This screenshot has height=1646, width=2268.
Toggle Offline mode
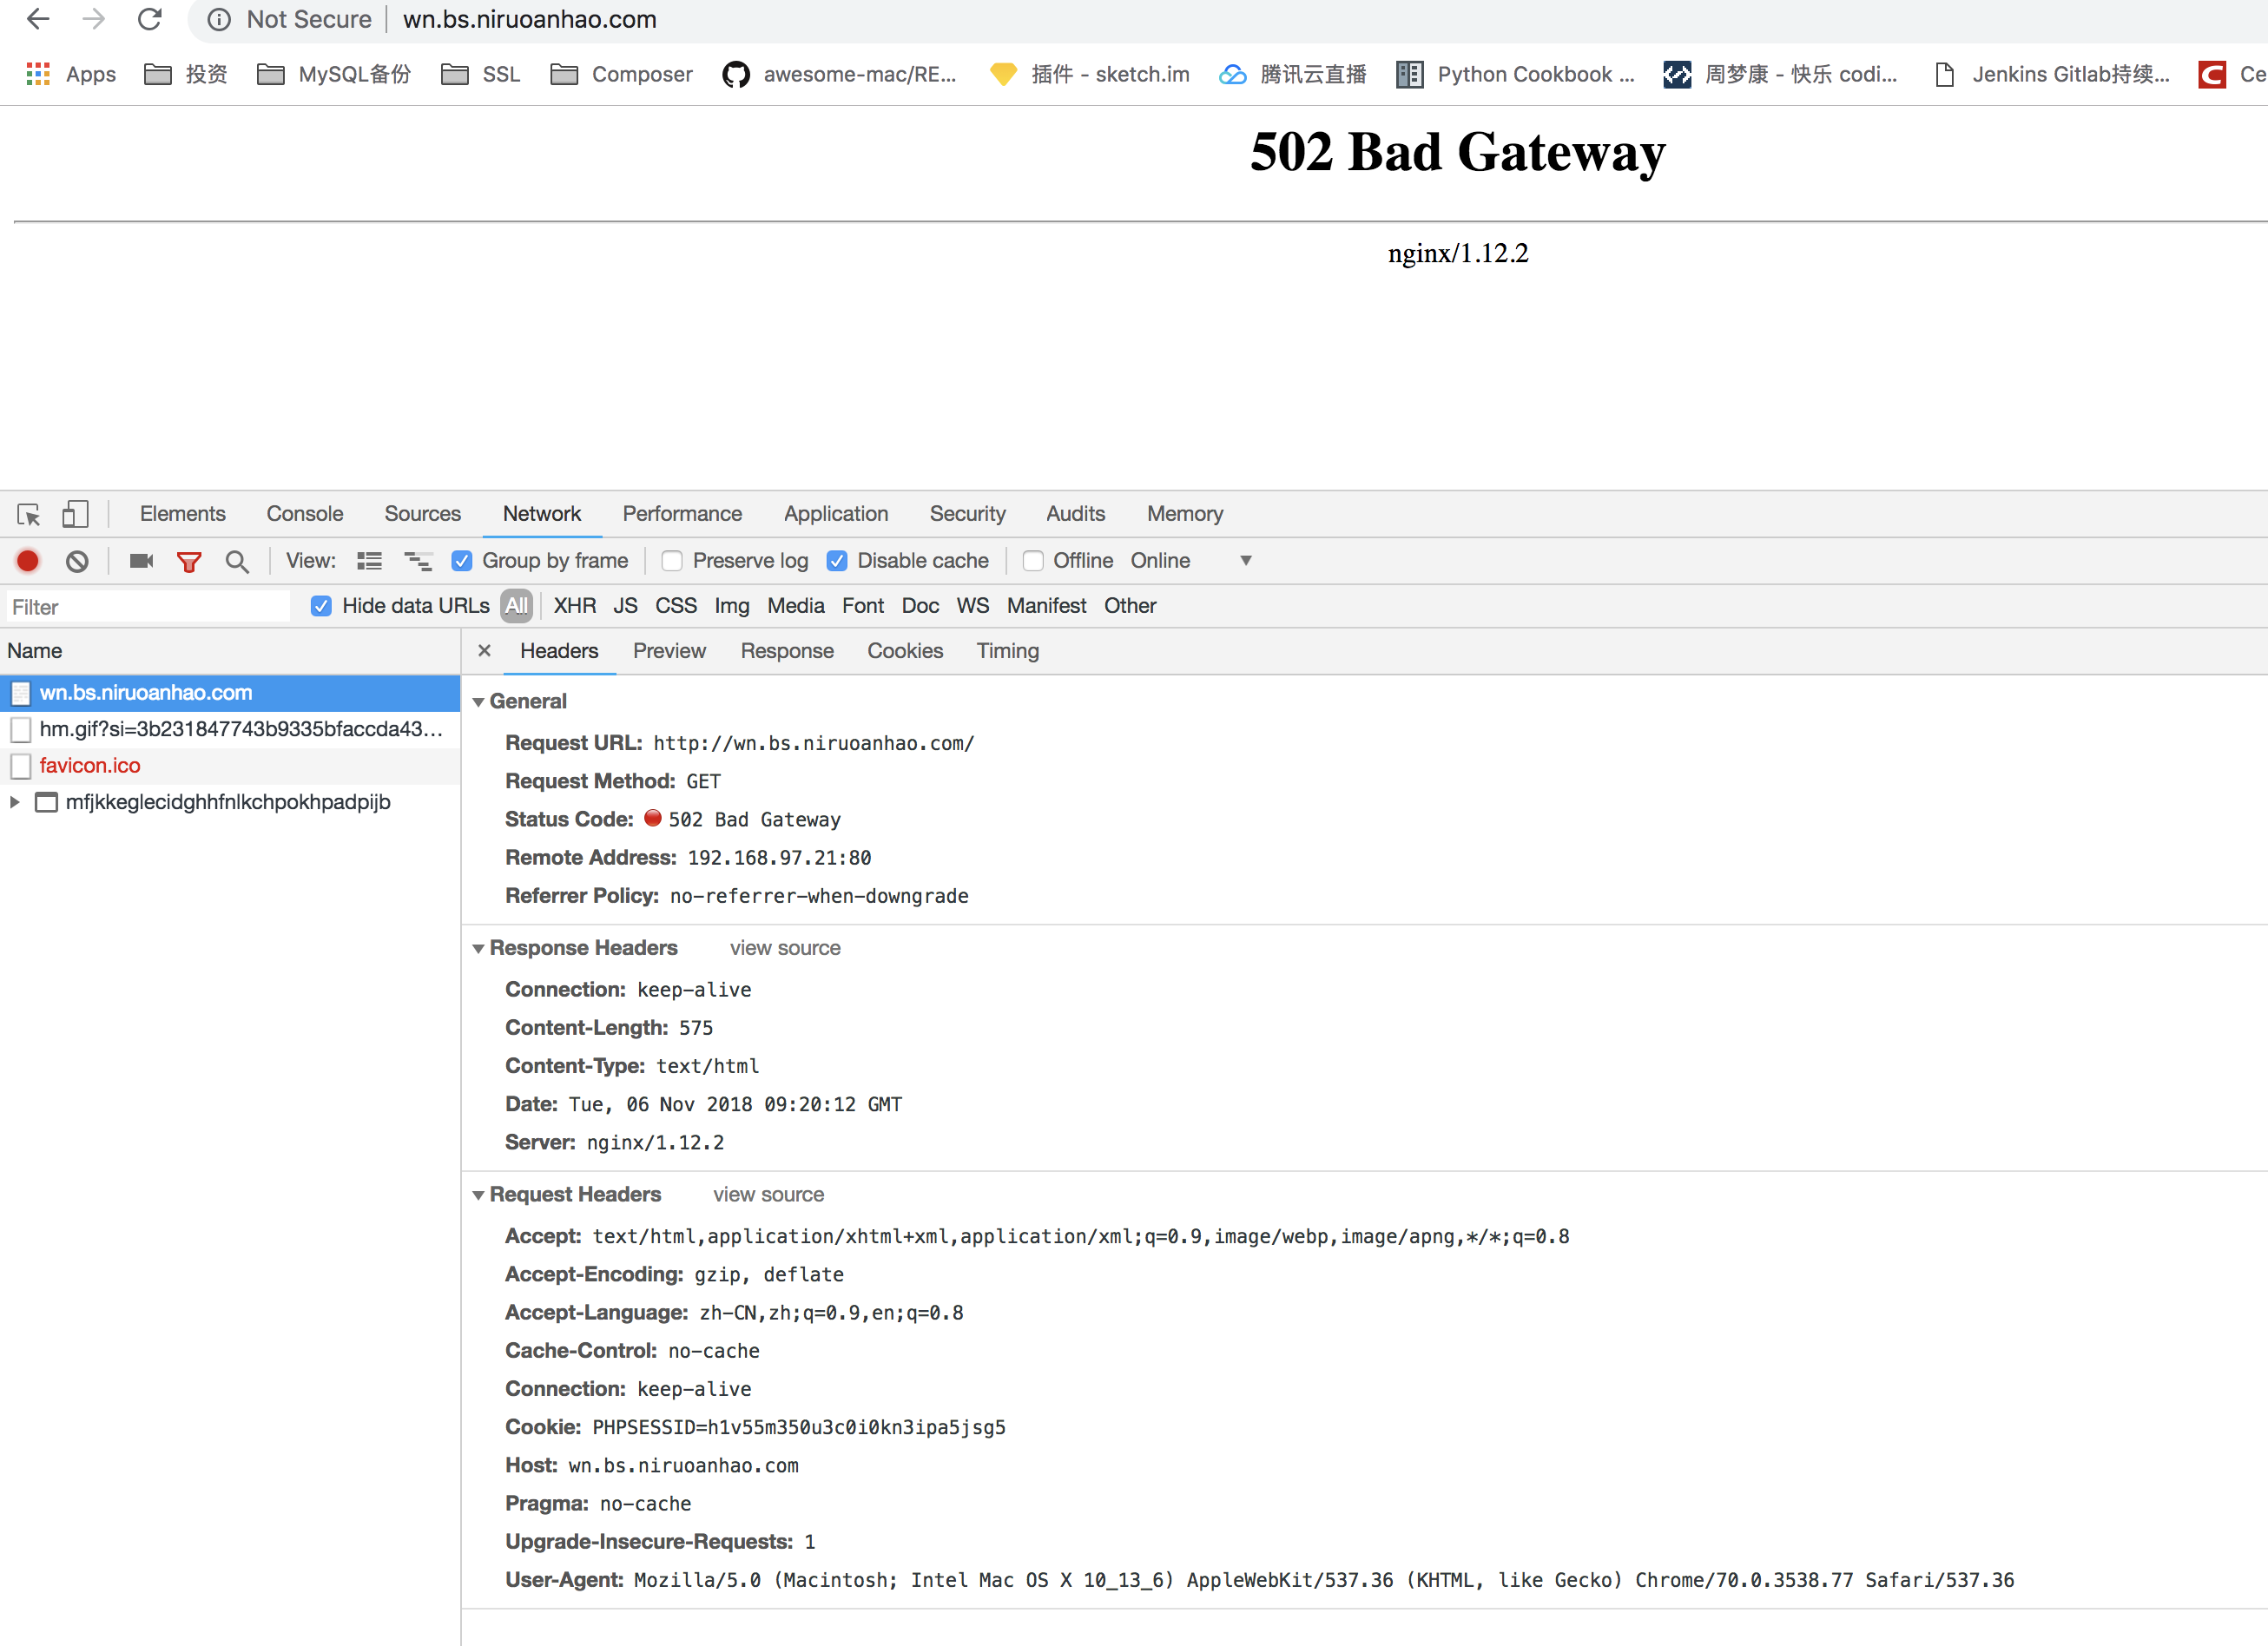1032,561
